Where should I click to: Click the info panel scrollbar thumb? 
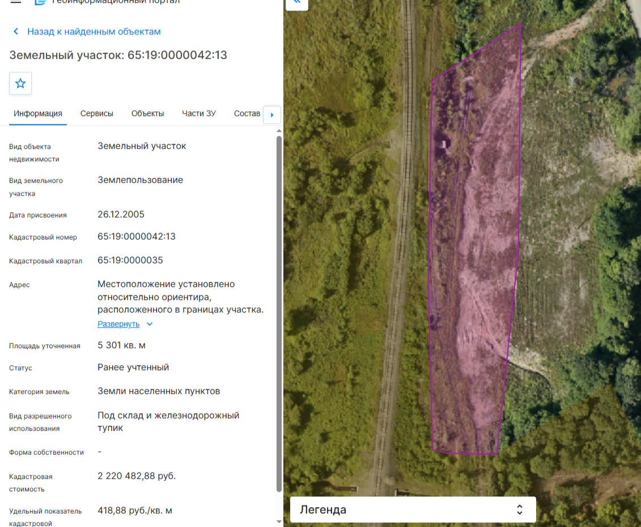279,314
